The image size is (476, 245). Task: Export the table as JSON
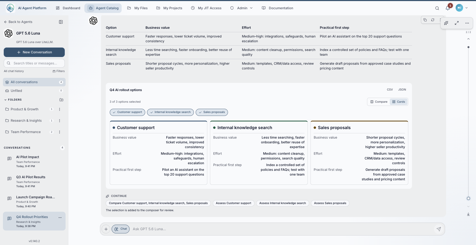[402, 90]
